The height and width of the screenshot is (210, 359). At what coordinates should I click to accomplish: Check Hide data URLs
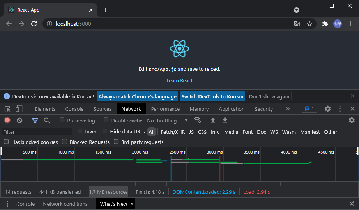pyautogui.click(x=105, y=131)
